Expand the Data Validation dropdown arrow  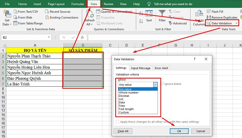(x=236, y=23)
